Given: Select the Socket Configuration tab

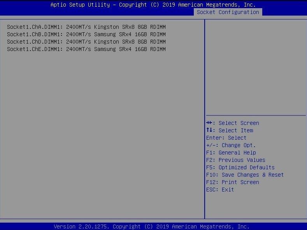Looking at the screenshot, I should (228, 12).
